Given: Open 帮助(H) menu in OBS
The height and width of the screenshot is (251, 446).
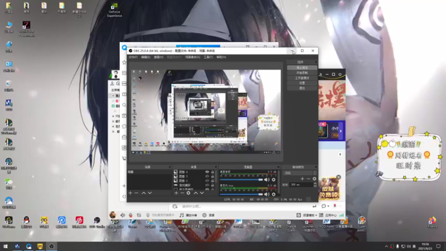Looking at the screenshot, I should pyautogui.click(x=221, y=57).
